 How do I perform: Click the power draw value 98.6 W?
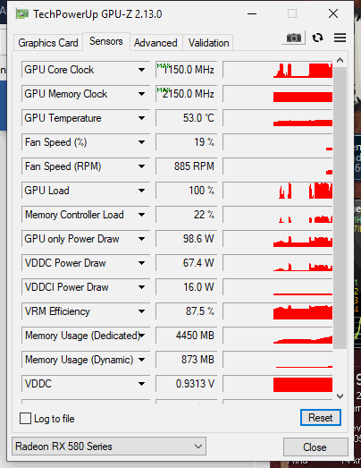click(x=187, y=239)
